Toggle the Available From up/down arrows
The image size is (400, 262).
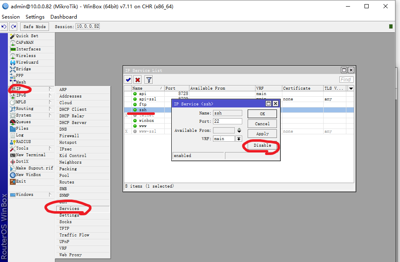click(239, 131)
